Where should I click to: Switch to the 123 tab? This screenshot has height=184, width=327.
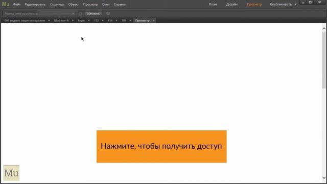tap(96, 20)
